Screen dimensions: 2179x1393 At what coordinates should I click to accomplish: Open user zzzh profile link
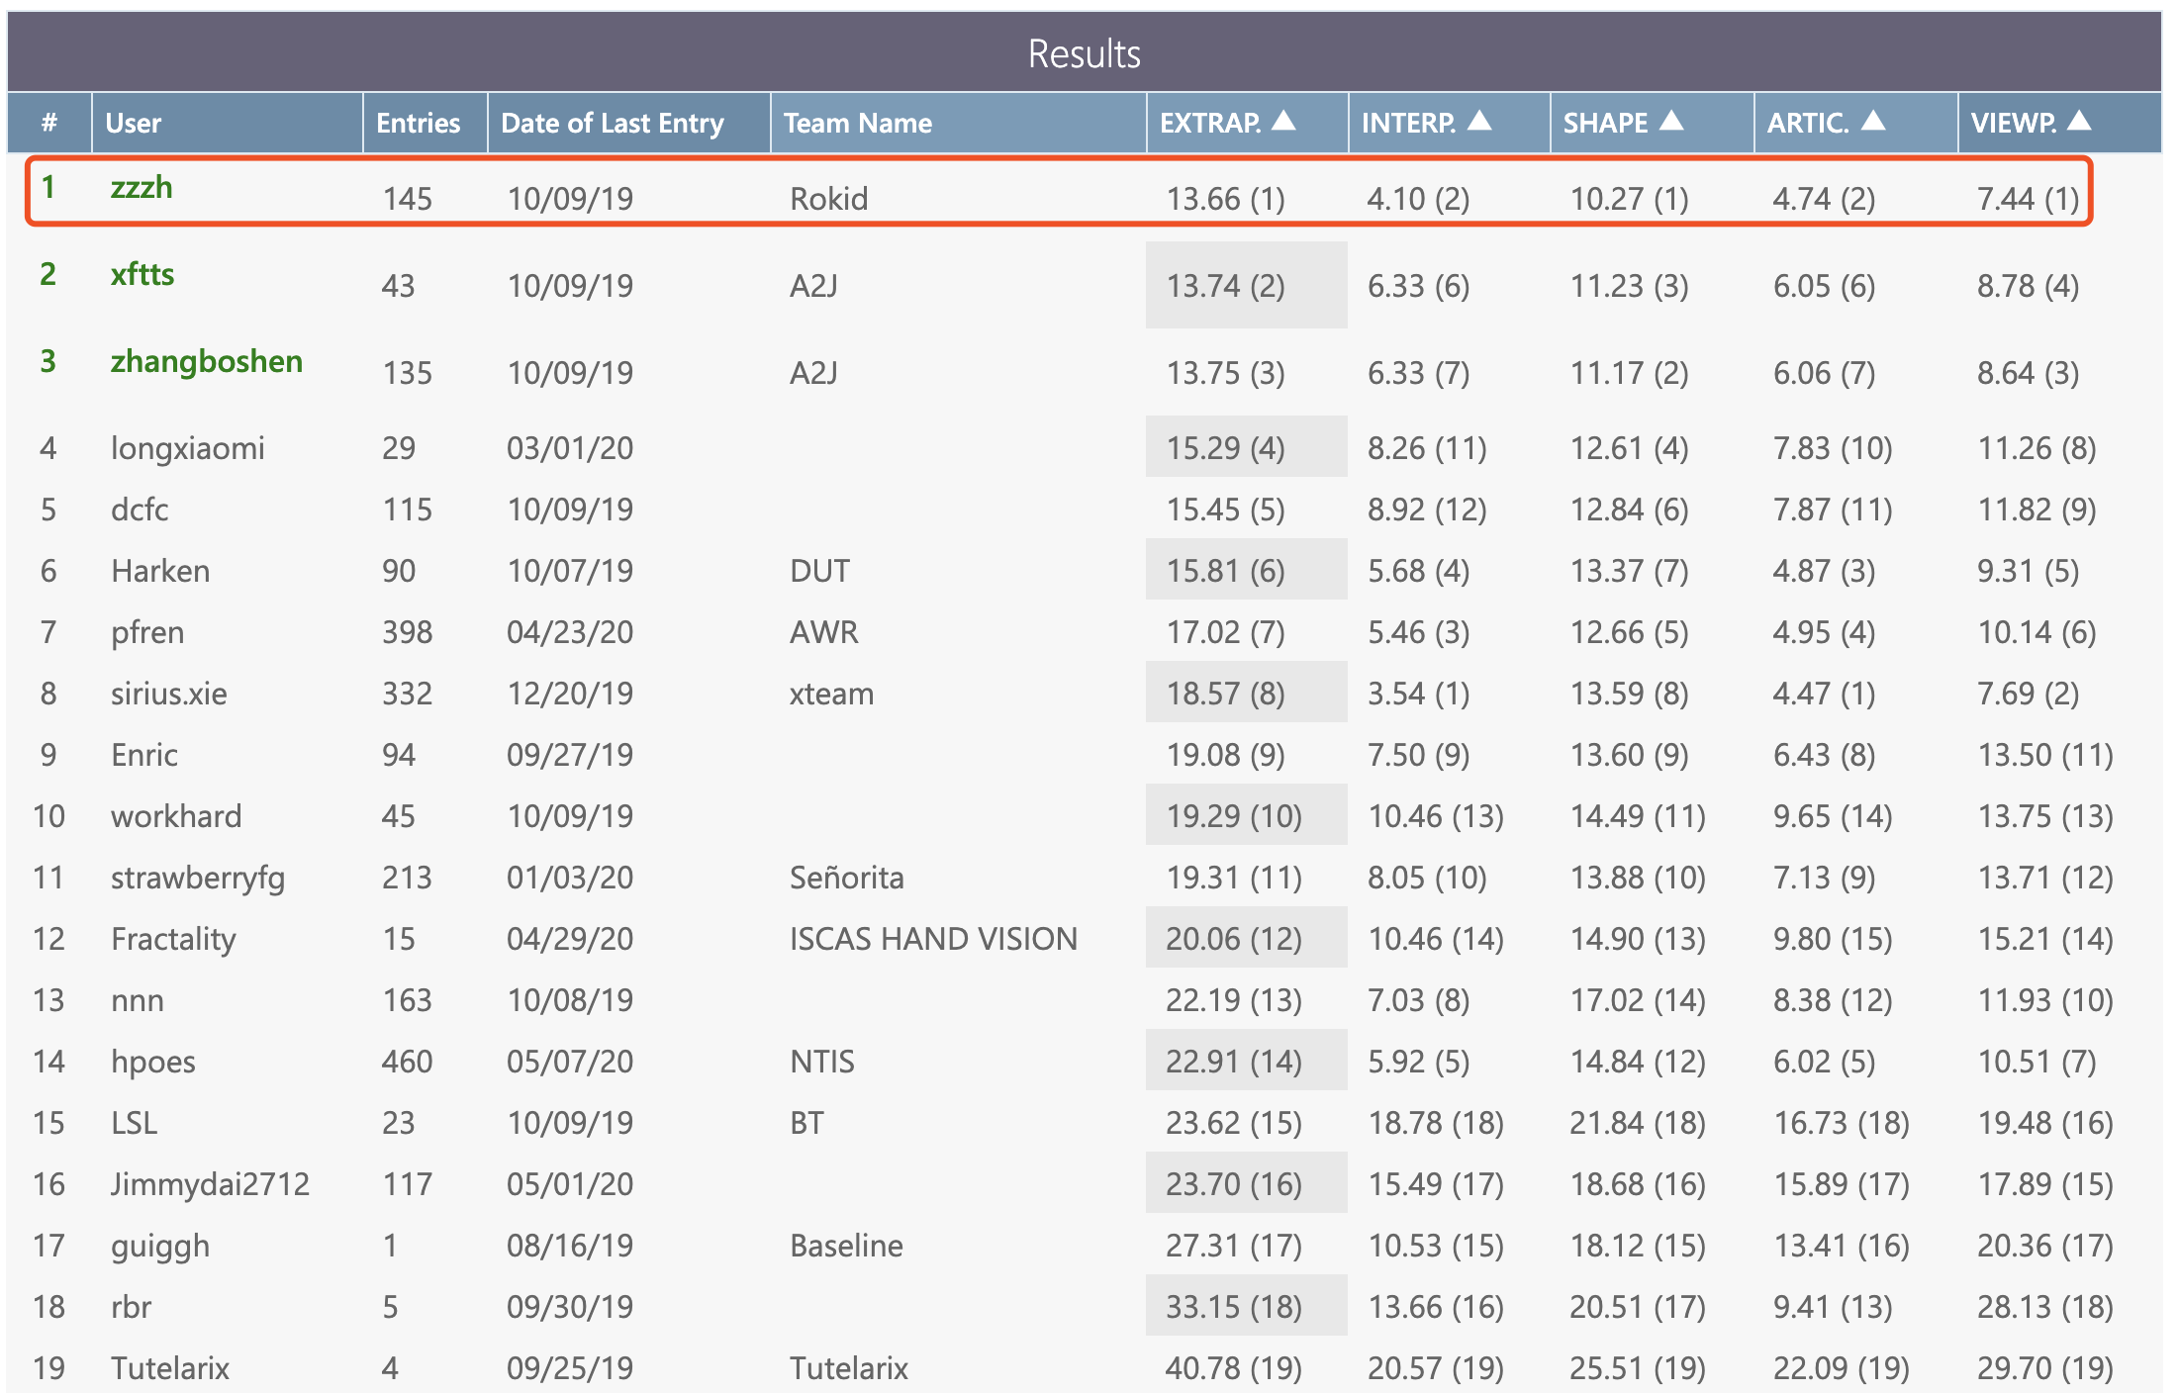pos(142,187)
